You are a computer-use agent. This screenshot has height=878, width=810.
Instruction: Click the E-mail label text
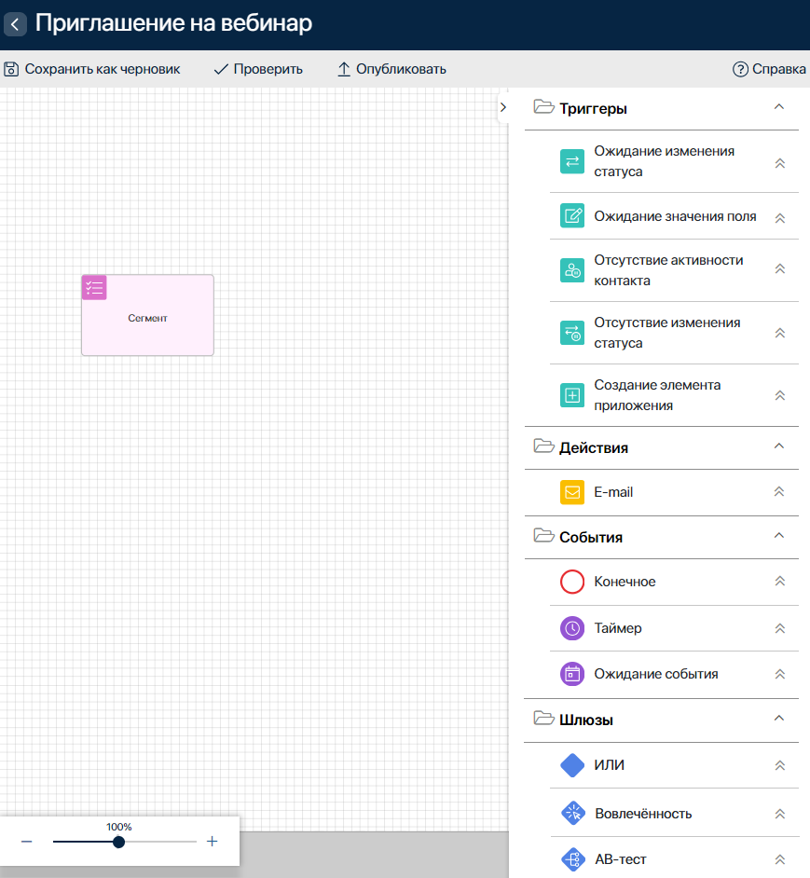click(x=613, y=492)
